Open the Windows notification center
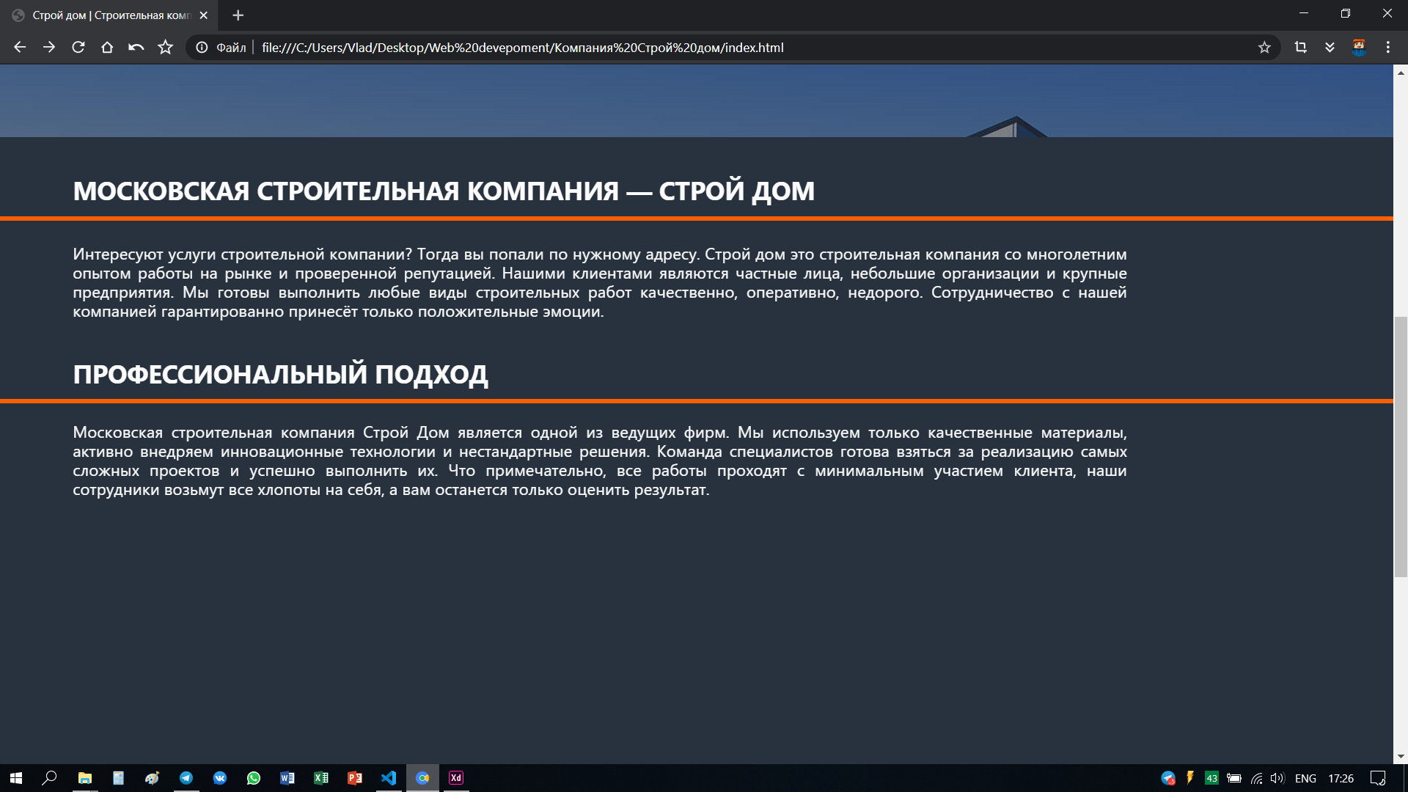 1378,778
